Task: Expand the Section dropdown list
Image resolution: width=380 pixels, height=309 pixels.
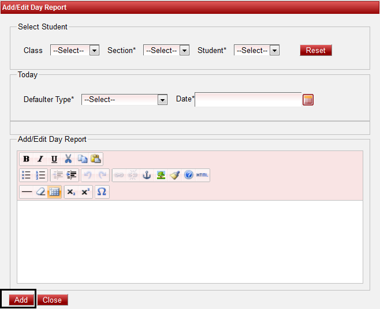Action: [x=166, y=51]
